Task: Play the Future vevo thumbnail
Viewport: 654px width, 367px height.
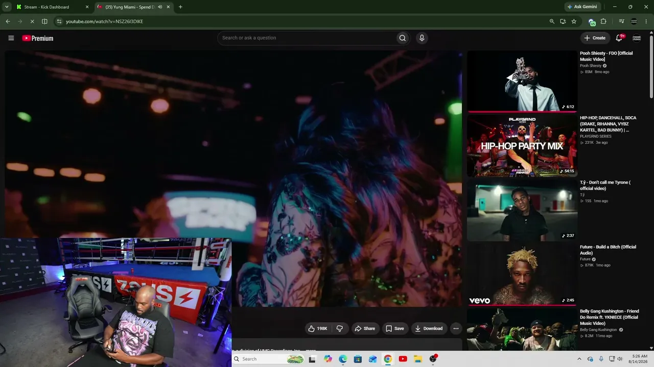Action: pos(522,275)
